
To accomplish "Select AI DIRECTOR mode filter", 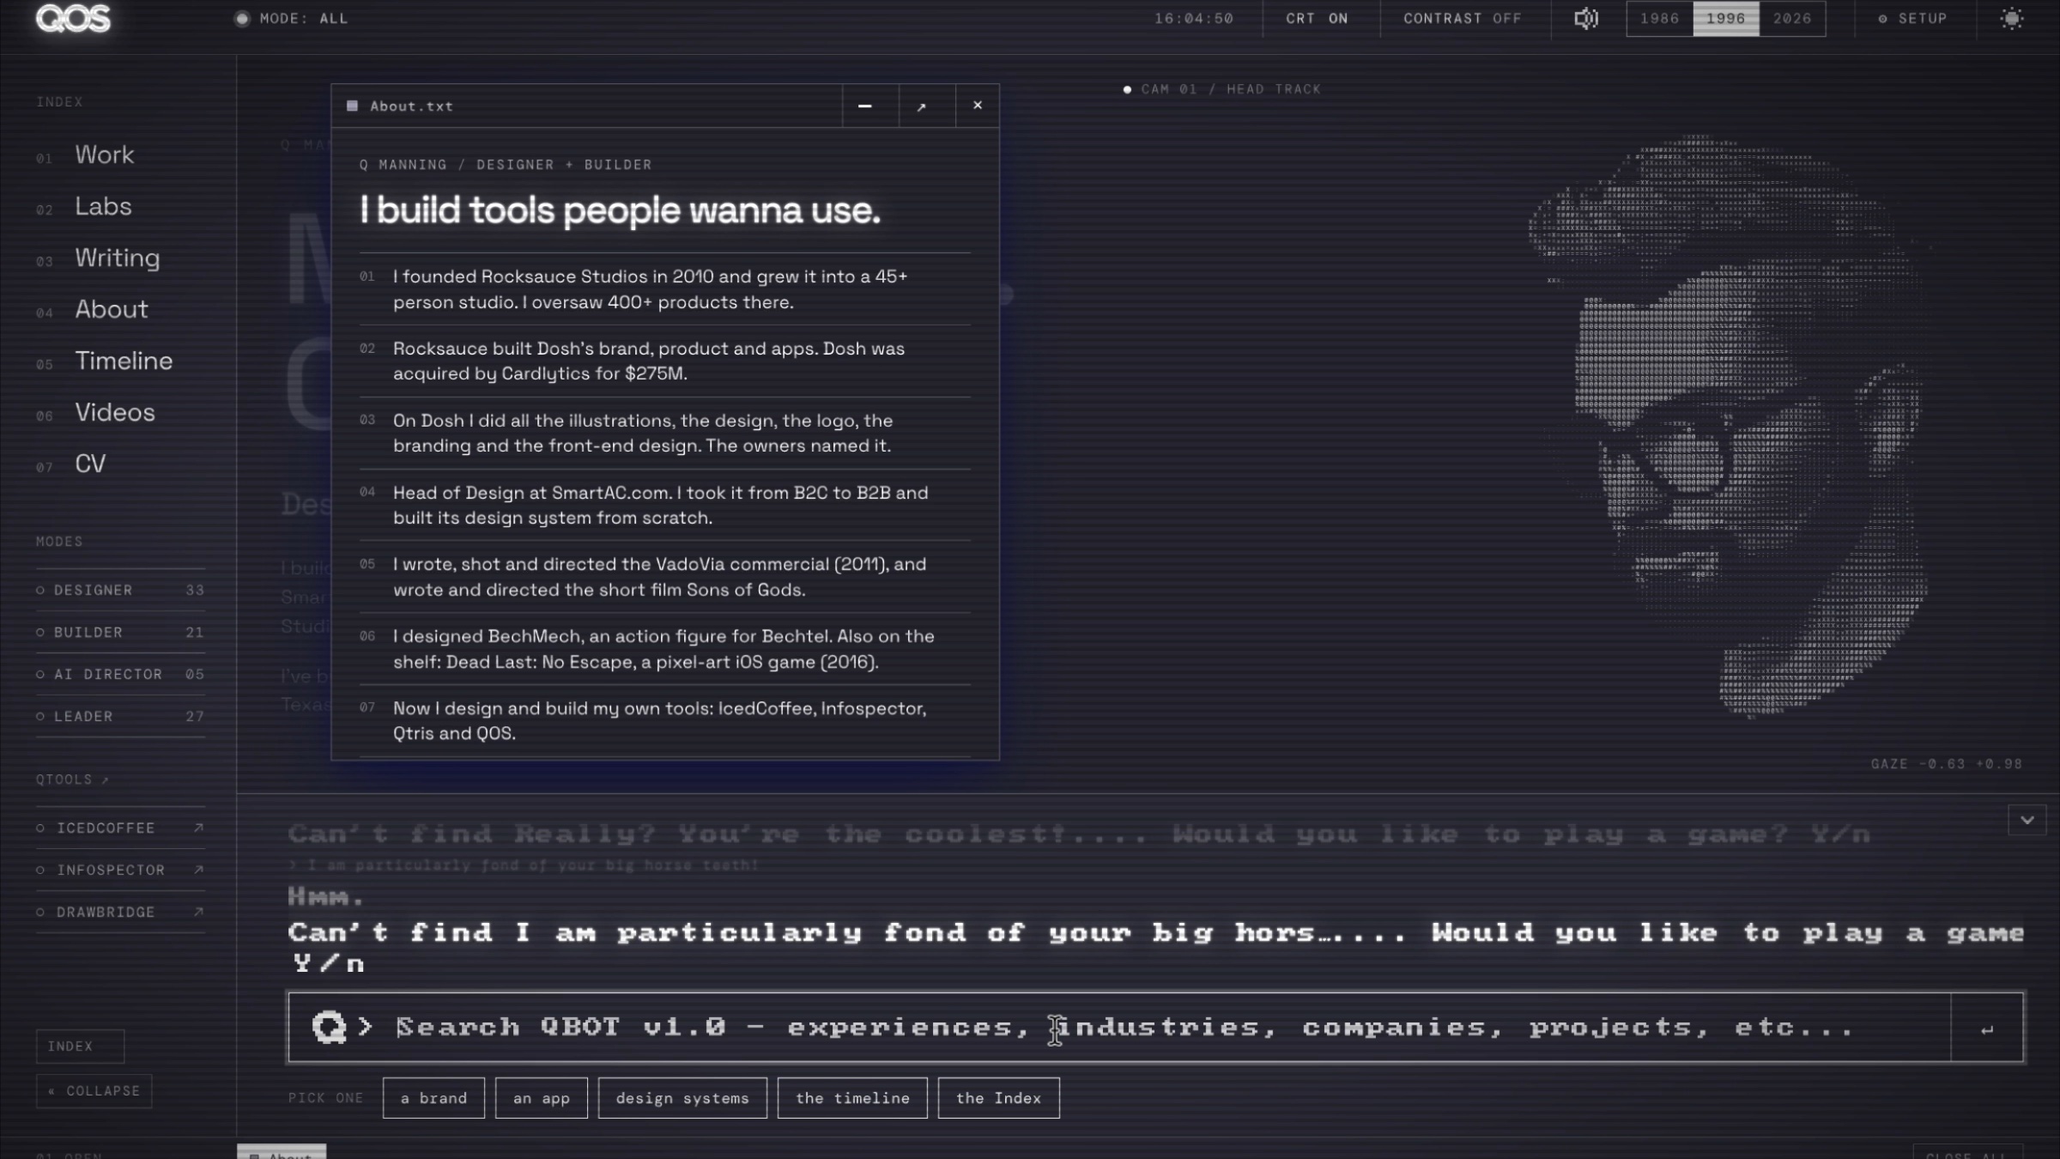I will [120, 674].
